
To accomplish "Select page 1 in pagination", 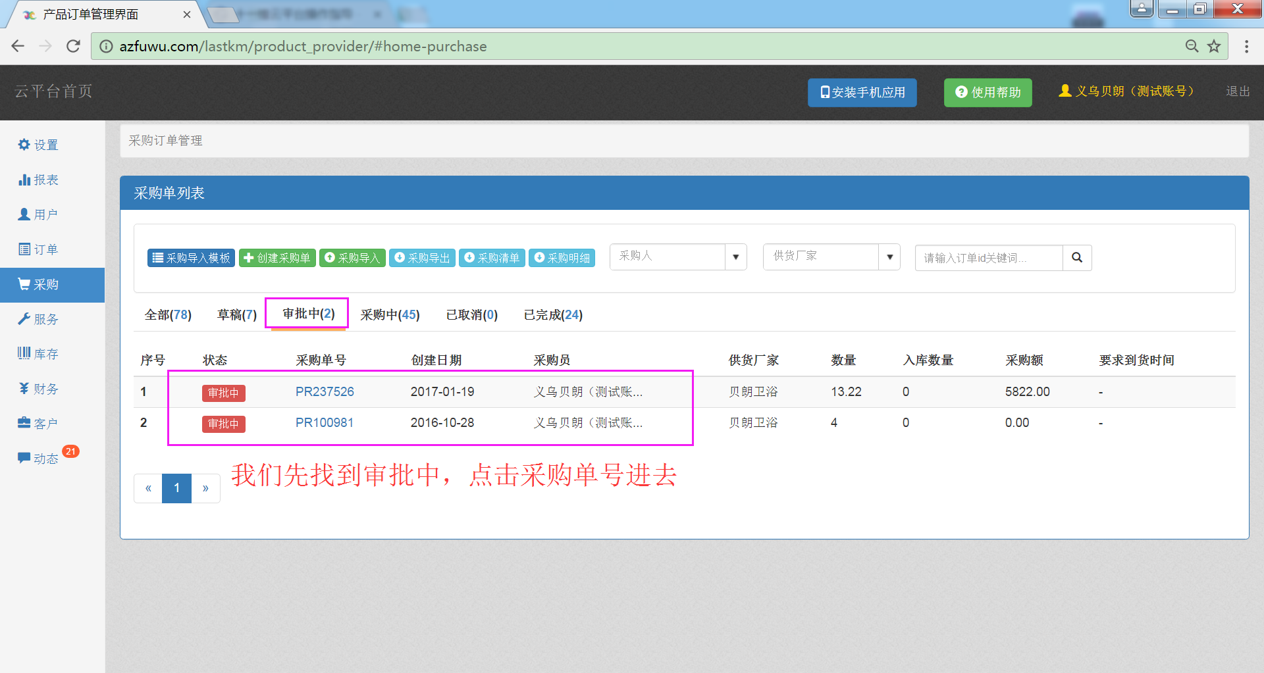I will pos(176,488).
